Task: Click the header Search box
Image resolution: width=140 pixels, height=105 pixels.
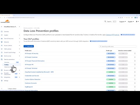Action: [x=110, y=22]
